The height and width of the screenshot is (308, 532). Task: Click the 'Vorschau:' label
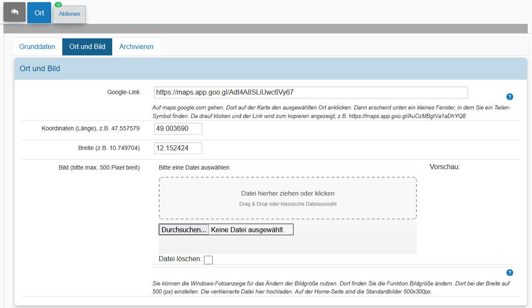pos(445,167)
